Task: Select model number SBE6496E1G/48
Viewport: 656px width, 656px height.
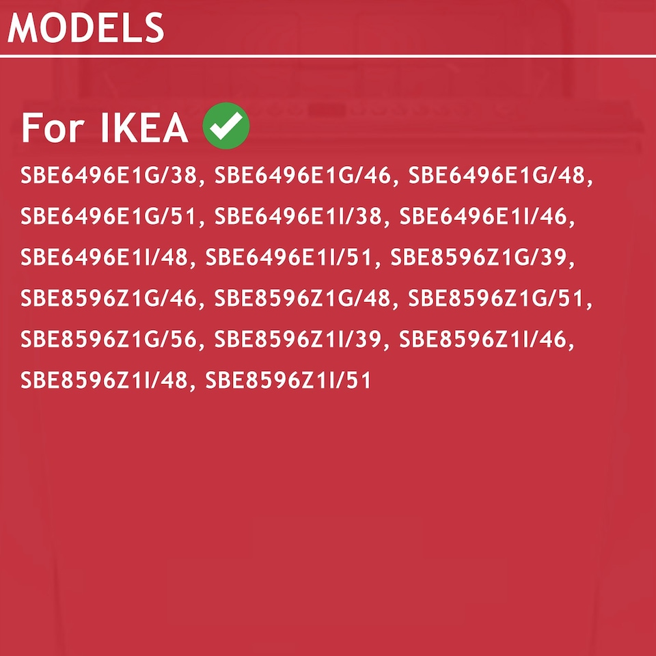Action: click(x=497, y=176)
